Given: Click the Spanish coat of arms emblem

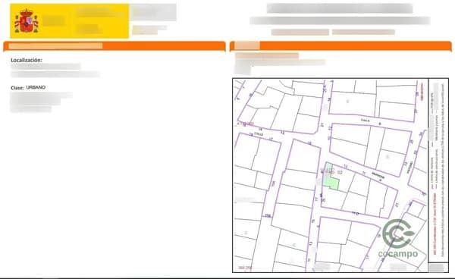Looking at the screenshot, I should point(27,20).
